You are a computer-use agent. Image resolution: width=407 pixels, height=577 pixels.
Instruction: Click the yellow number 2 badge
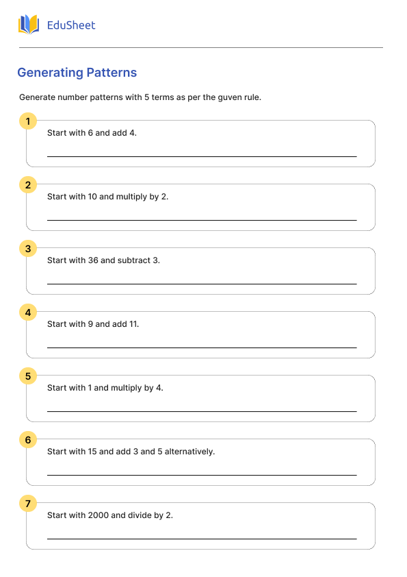(x=28, y=185)
